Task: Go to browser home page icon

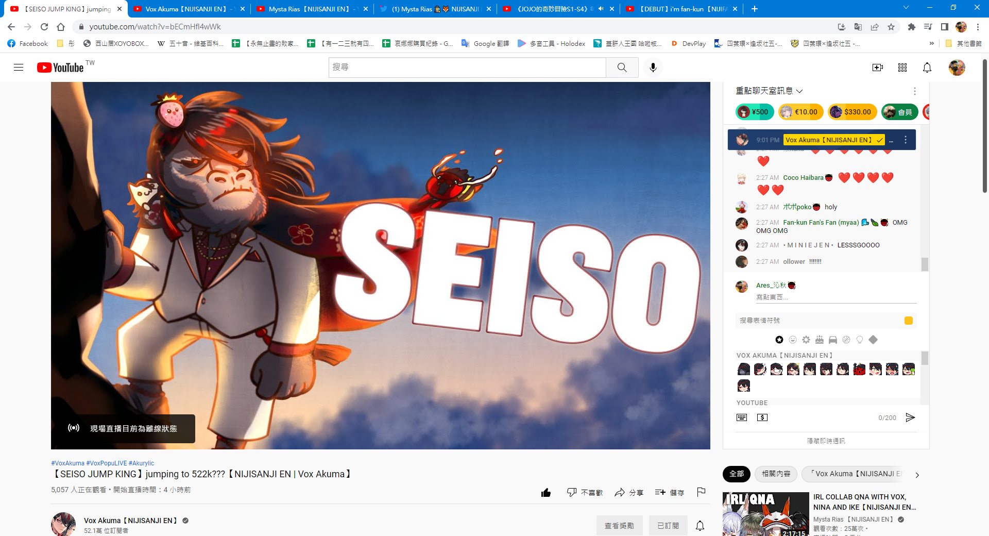Action: tap(61, 27)
